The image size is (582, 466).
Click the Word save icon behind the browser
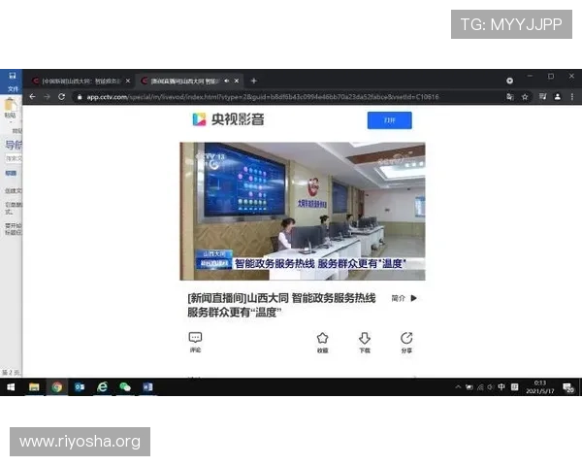13,76
